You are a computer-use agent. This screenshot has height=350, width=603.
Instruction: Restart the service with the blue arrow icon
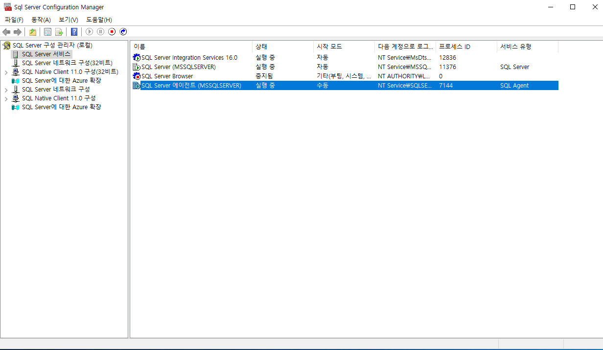(x=123, y=32)
